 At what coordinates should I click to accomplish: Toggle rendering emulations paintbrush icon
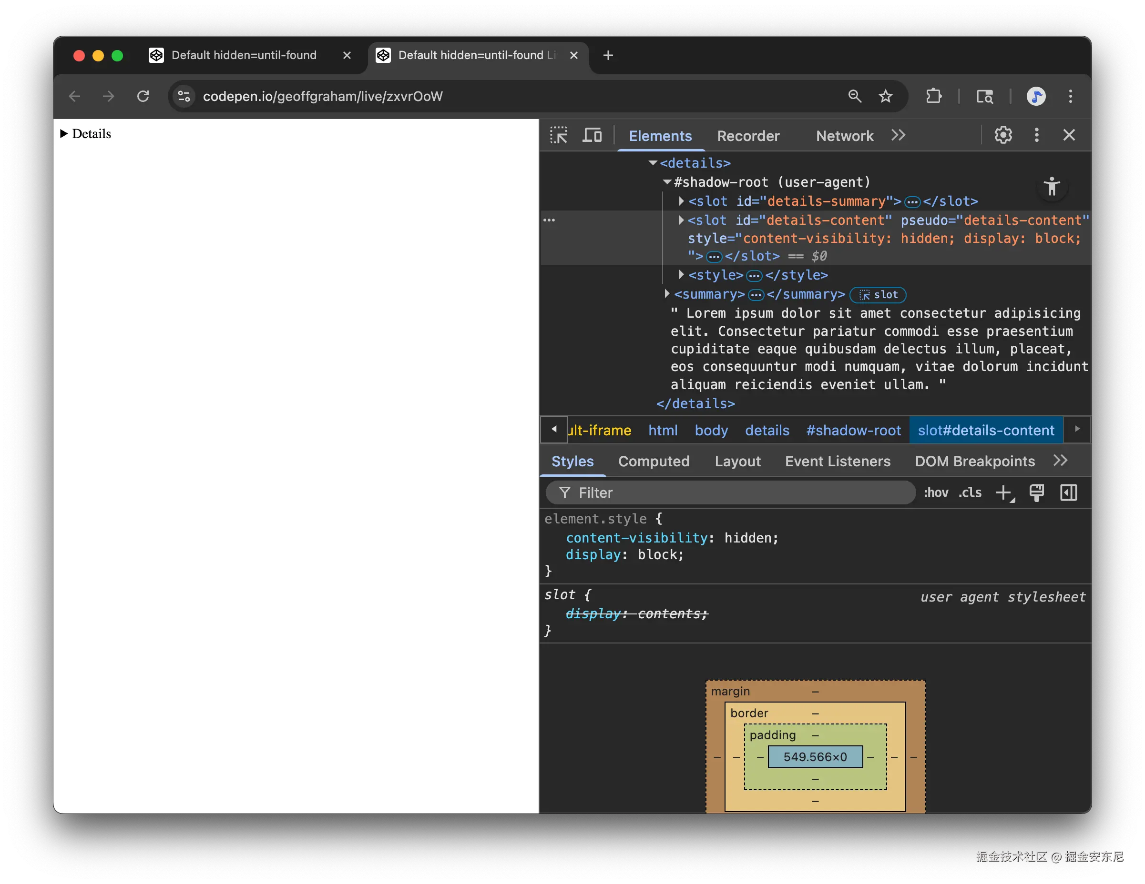1036,492
